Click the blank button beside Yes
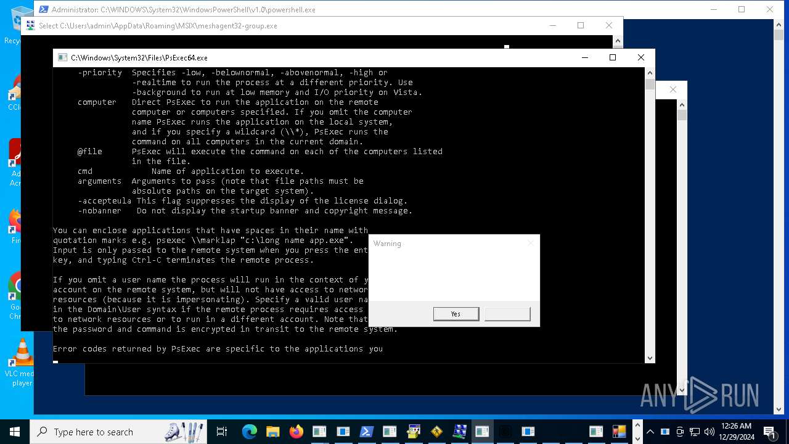This screenshot has height=444, width=789. pyautogui.click(x=507, y=314)
